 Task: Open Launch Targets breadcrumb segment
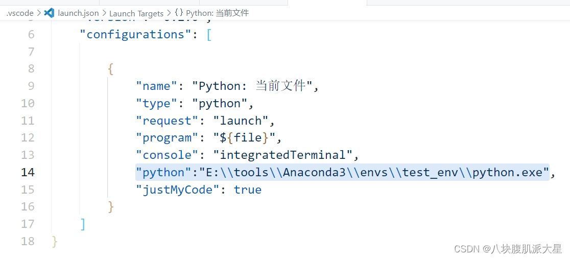136,13
